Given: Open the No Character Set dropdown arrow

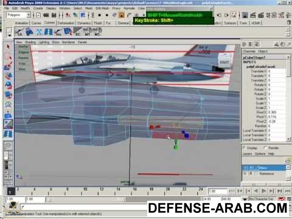Looking at the screenshot, I should point(245,199).
